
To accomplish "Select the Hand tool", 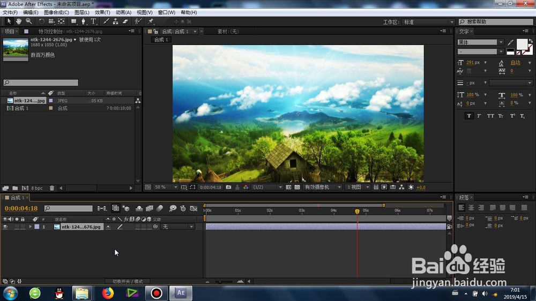I will (18, 21).
